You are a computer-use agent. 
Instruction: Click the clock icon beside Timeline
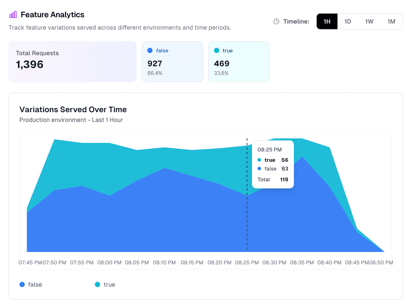point(276,21)
